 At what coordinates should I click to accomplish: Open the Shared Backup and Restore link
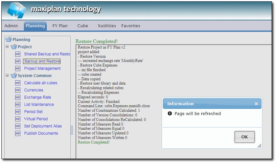coord(47,54)
